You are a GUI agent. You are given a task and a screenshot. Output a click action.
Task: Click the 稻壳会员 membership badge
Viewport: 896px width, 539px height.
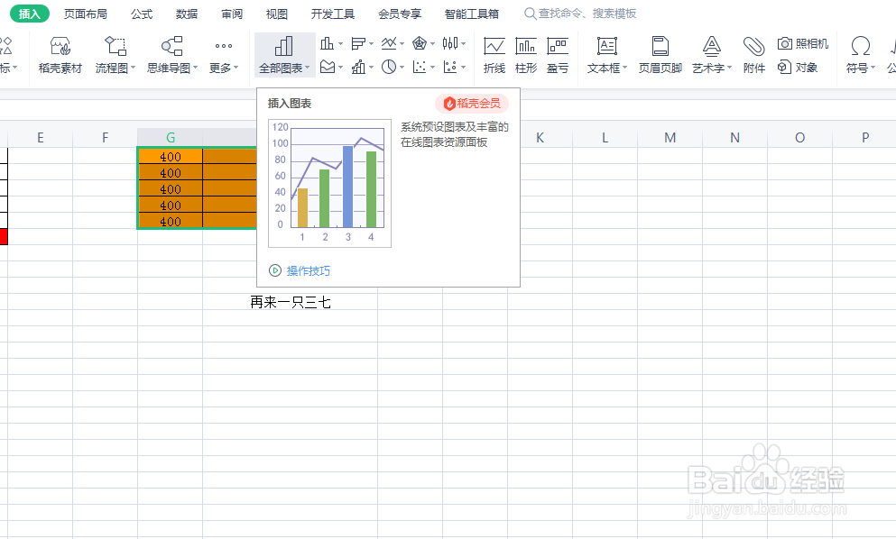[472, 104]
